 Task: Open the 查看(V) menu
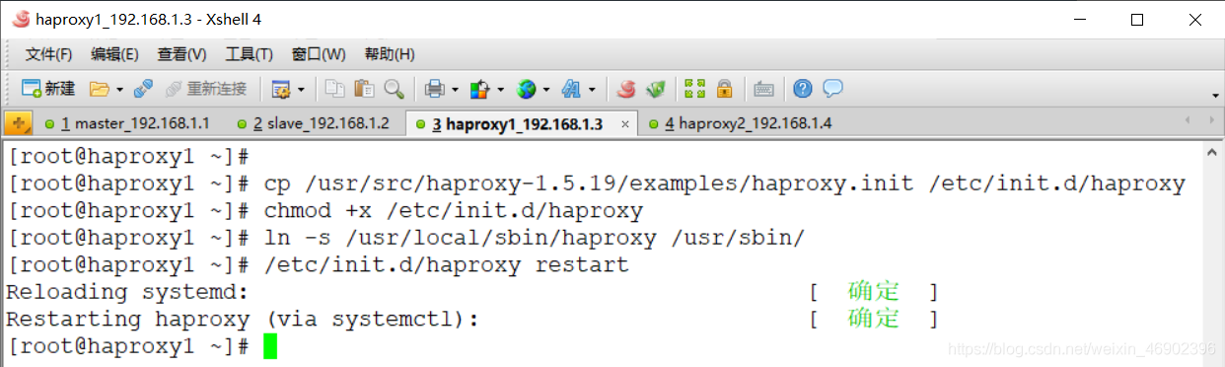tap(182, 54)
